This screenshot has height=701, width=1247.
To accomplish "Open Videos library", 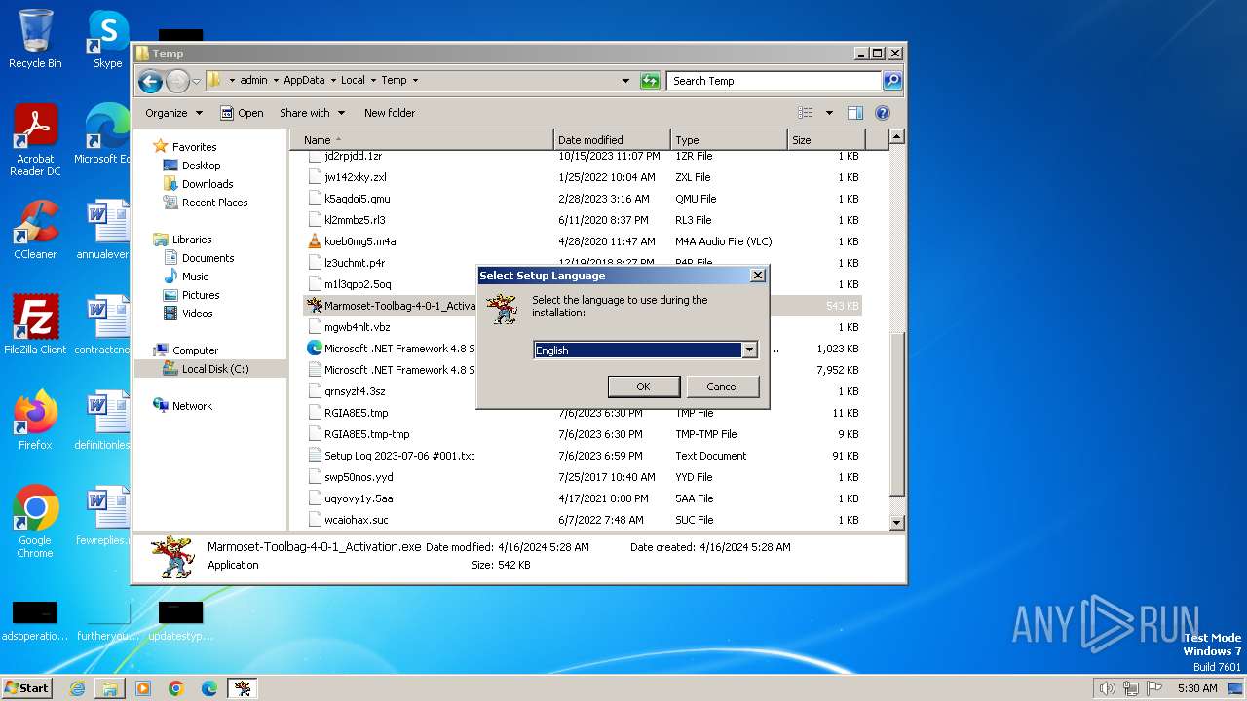I will click(x=197, y=314).
